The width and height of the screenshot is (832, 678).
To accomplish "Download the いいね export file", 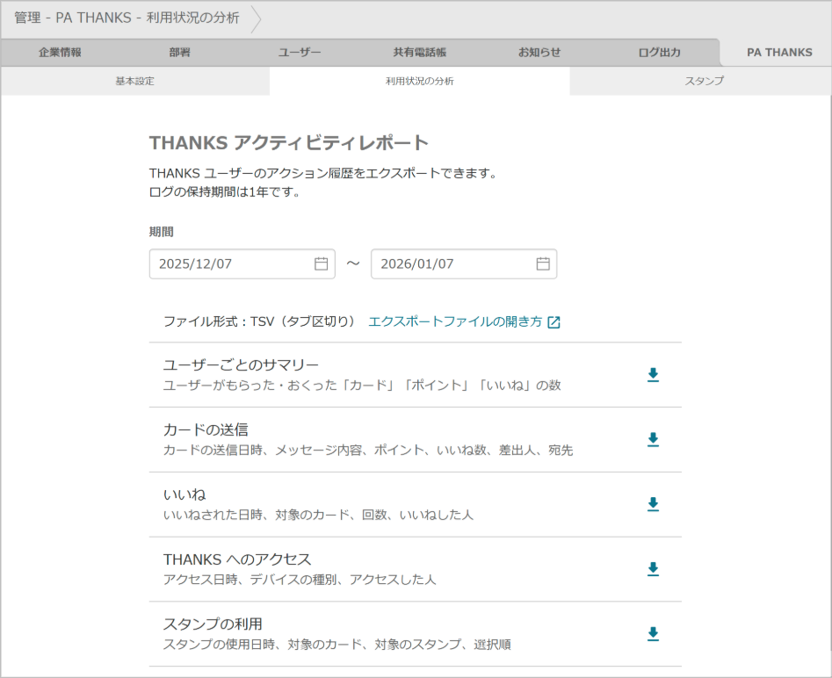I will [x=653, y=504].
